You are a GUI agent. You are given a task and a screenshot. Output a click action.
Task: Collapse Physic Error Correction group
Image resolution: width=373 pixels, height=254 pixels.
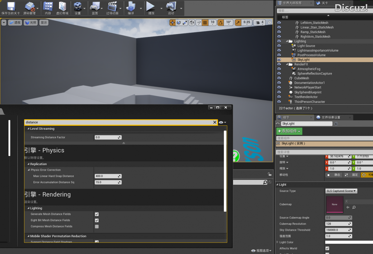tap(29, 170)
